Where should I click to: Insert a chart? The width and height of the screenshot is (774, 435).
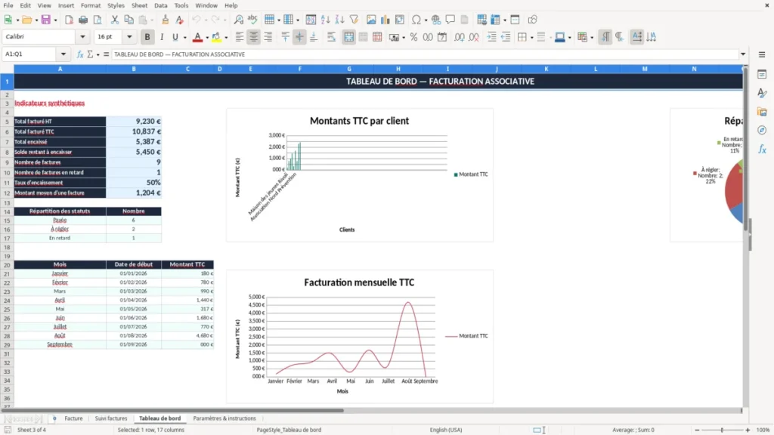coord(385,20)
